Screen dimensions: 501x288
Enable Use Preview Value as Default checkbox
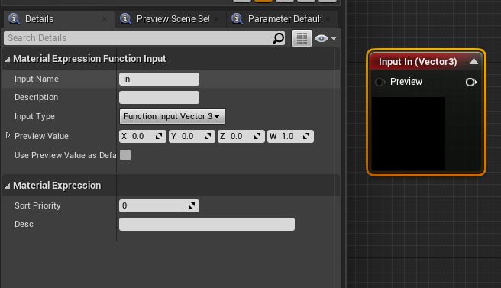(x=125, y=155)
